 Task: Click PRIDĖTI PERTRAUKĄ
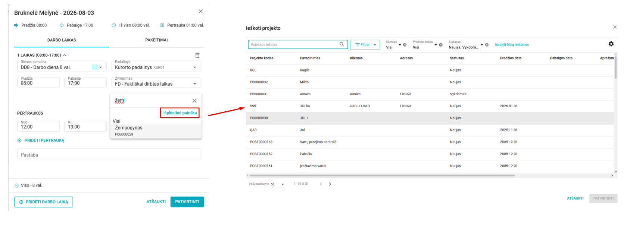coord(41,140)
